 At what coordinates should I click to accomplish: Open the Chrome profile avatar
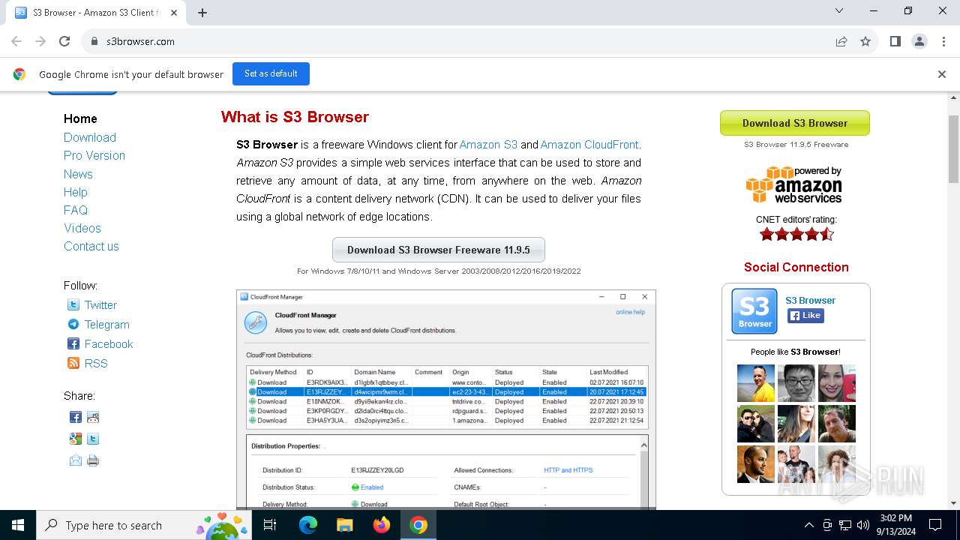(x=919, y=41)
